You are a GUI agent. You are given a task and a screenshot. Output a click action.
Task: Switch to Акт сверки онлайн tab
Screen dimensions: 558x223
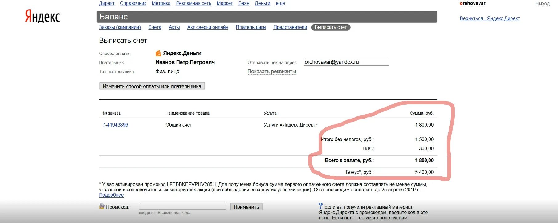[x=208, y=27]
